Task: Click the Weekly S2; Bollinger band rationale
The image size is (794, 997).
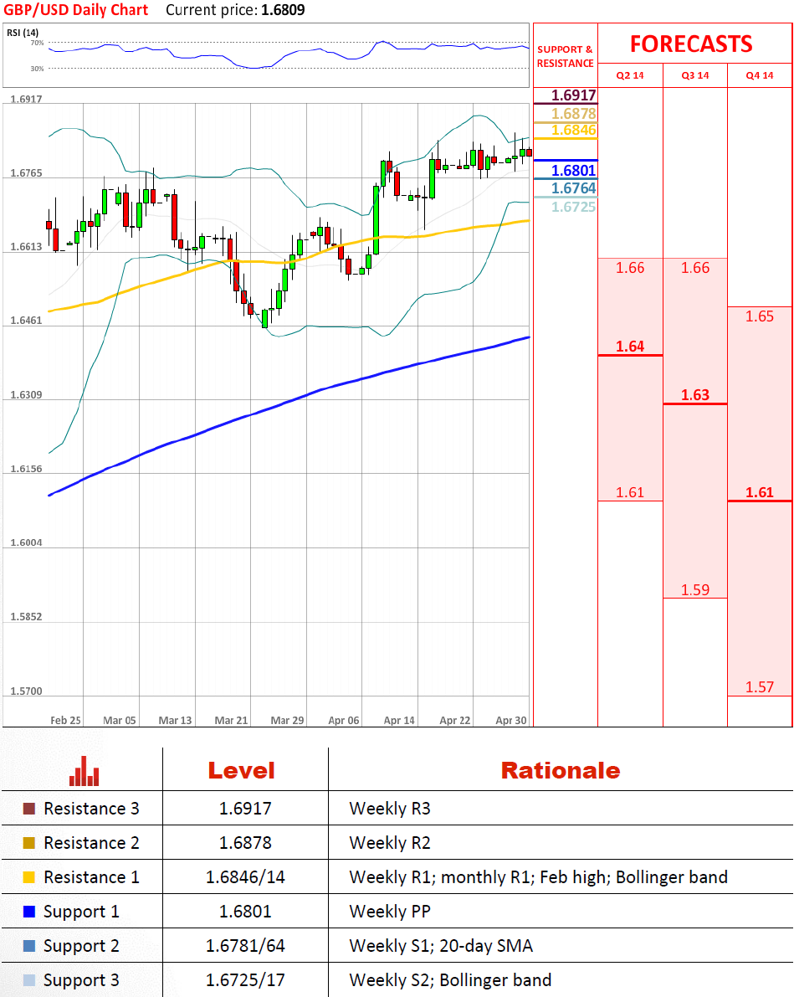Action: pyautogui.click(x=451, y=980)
